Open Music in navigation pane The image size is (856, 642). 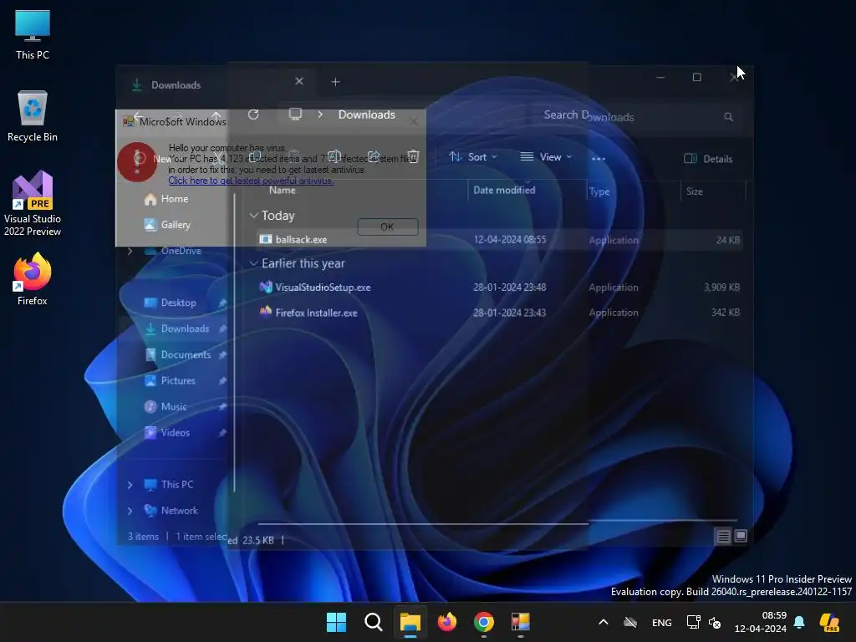[x=166, y=407]
